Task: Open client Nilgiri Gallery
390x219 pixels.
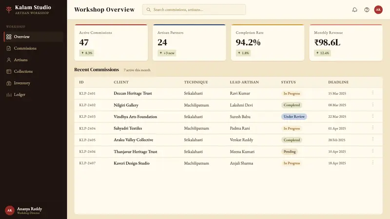Action: (x=126, y=105)
